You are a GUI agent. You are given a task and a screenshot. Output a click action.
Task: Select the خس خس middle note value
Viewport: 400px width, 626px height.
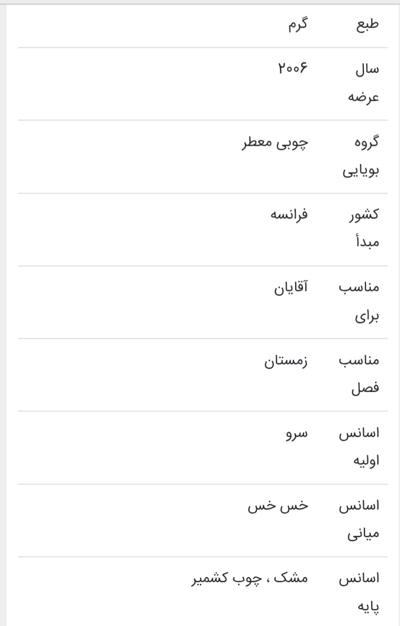tap(278, 506)
